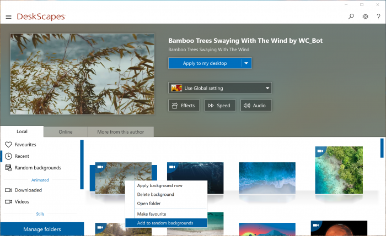Click the Effects button icon
This screenshot has height=236, width=386.
click(175, 106)
